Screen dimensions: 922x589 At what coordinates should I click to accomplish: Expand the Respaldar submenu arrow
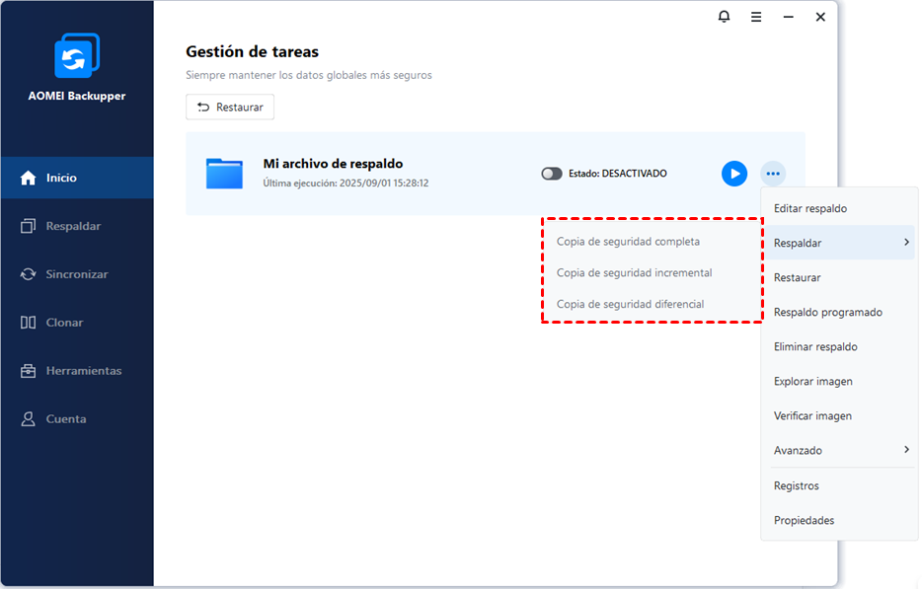(905, 243)
